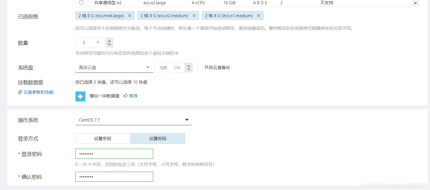Click the A B D E zones cell
Image resolution: width=430 pixels, height=190 pixels.
[260, 3]
